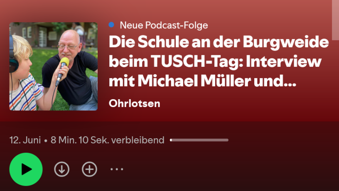
Task: Play the Burgweide podcast episode
Action: click(26, 169)
